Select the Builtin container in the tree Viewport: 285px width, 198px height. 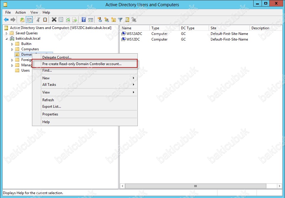[x=26, y=44]
